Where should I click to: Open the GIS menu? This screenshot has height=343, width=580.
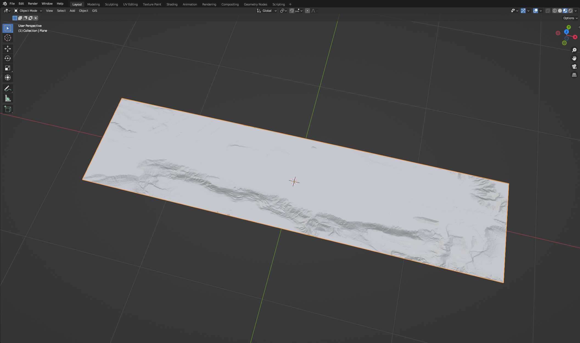[94, 11]
